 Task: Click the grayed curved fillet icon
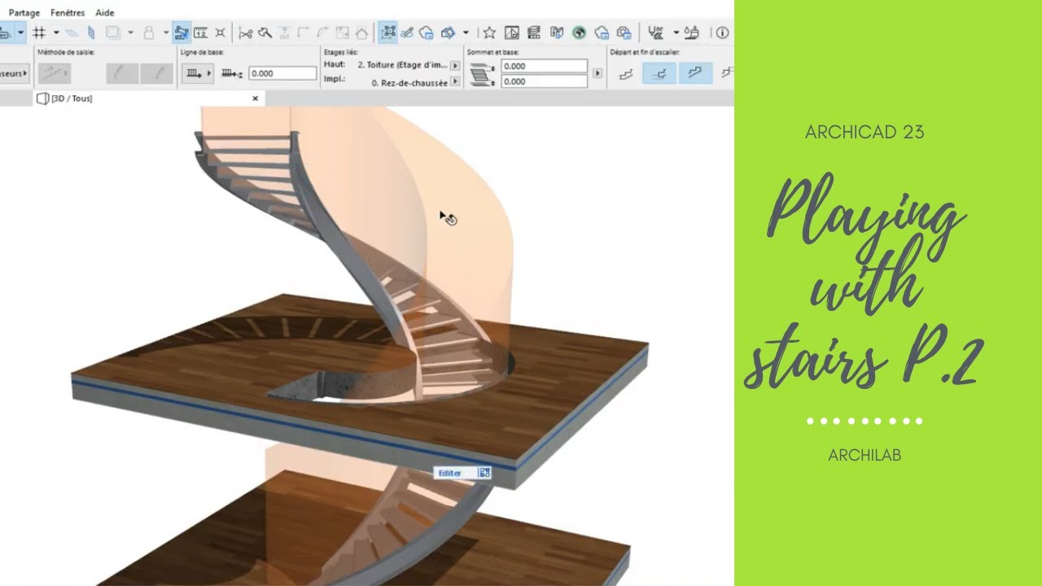pos(323,33)
